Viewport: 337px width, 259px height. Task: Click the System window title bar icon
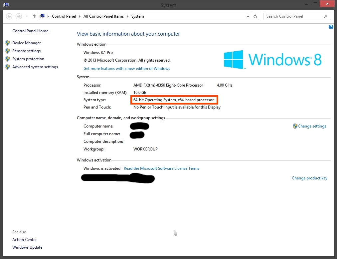click(x=6, y=5)
